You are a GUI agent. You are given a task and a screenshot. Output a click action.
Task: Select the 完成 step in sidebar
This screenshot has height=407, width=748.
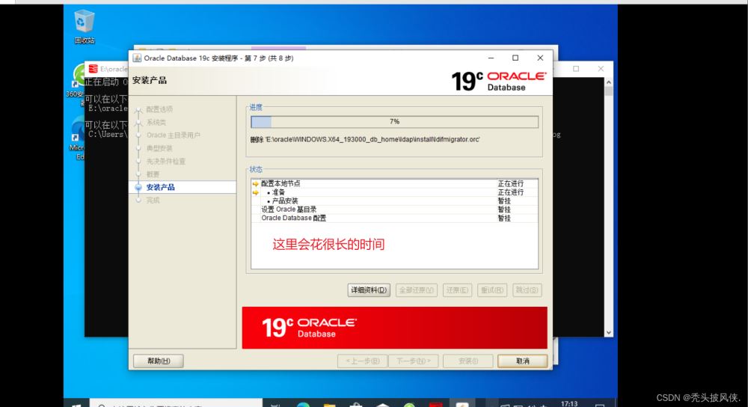point(153,200)
